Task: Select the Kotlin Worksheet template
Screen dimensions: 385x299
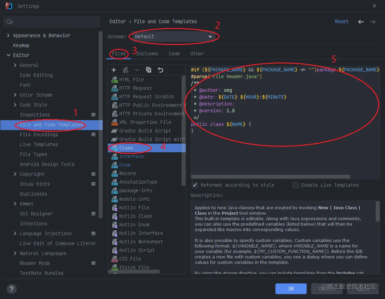Action: (141, 242)
